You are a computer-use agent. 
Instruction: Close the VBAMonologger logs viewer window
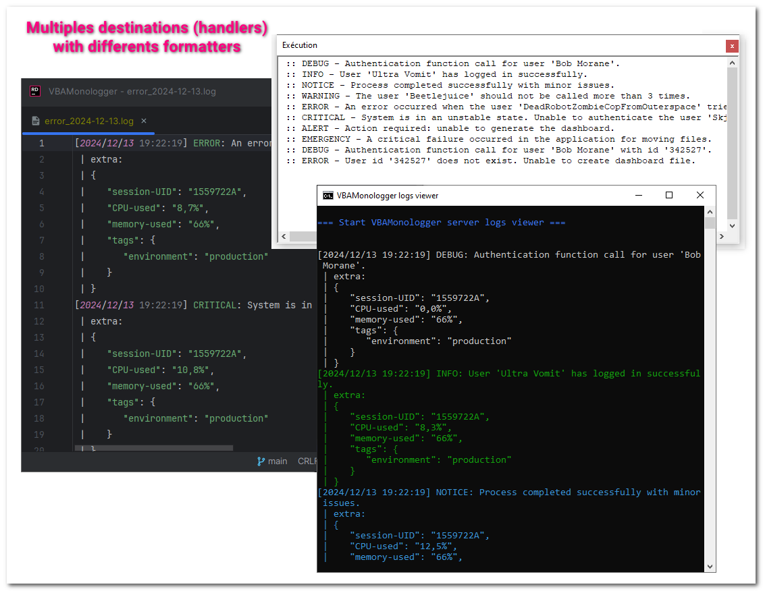[700, 196]
